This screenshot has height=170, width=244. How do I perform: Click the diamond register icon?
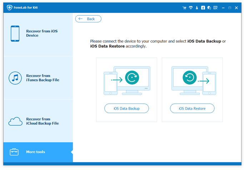(191, 7)
